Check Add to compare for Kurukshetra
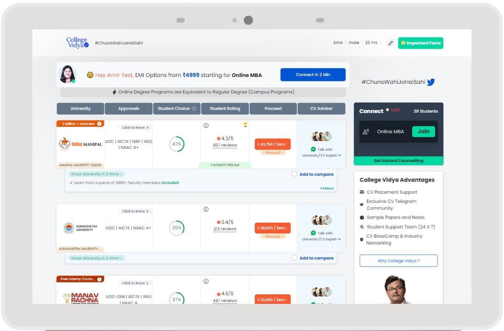This screenshot has height=331, width=504. click(294, 258)
